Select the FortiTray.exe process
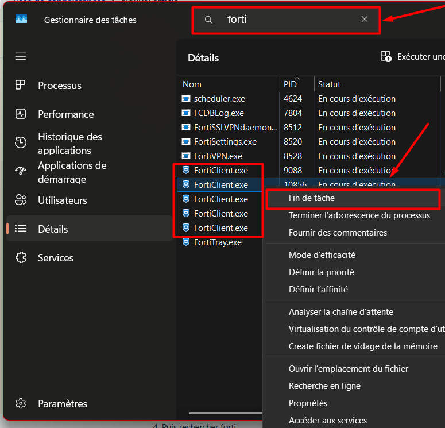 tap(220, 242)
